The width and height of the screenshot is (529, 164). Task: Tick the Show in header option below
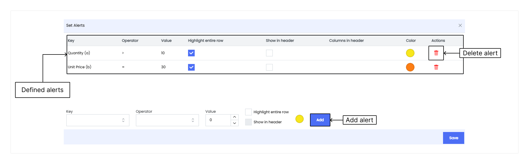coord(248,122)
